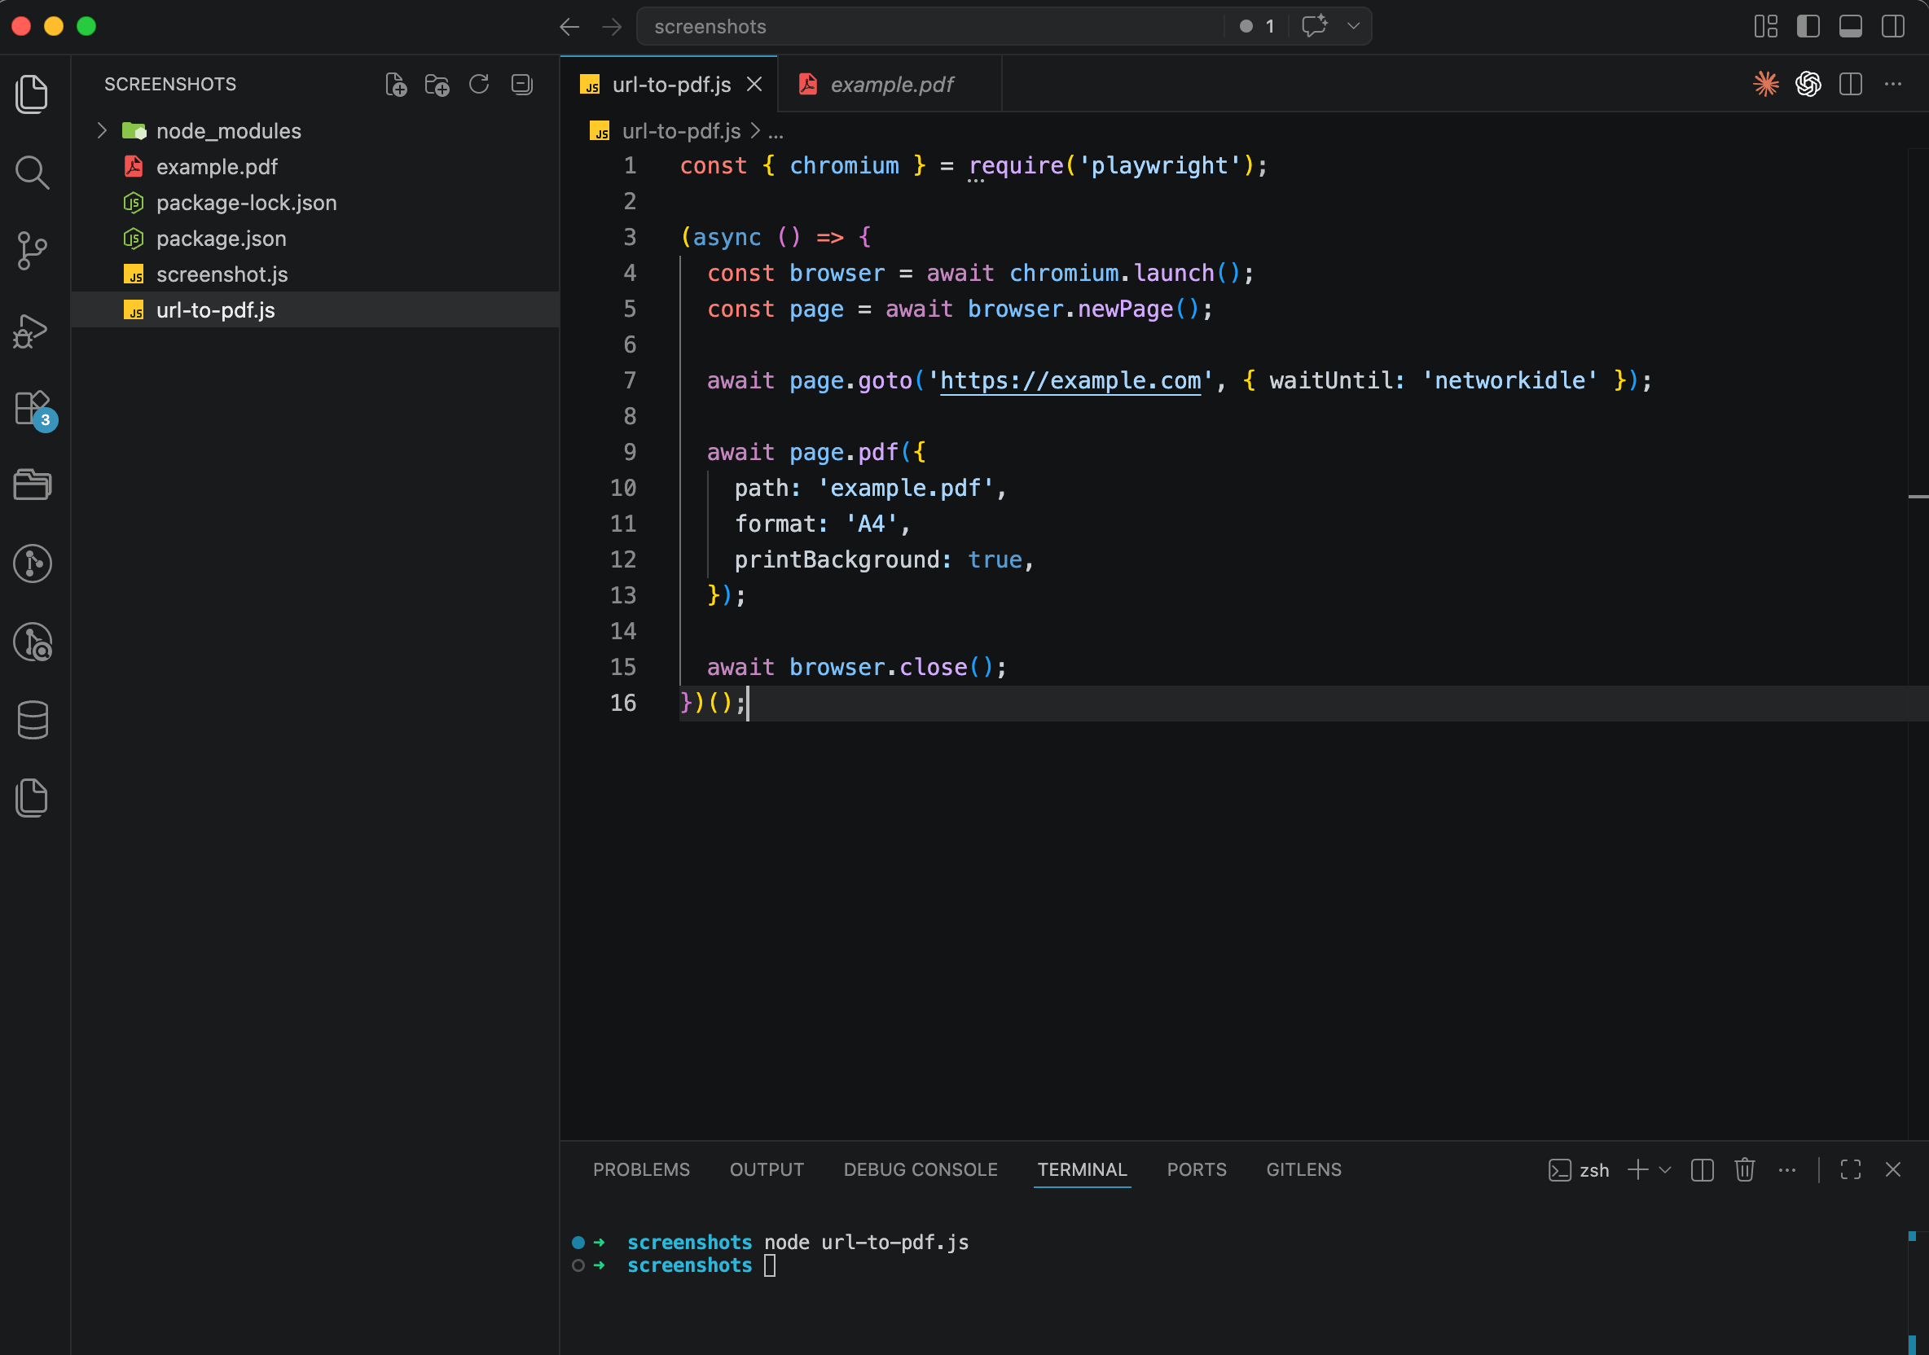Open the Run and Debug view
The image size is (1929, 1355).
pos(32,330)
